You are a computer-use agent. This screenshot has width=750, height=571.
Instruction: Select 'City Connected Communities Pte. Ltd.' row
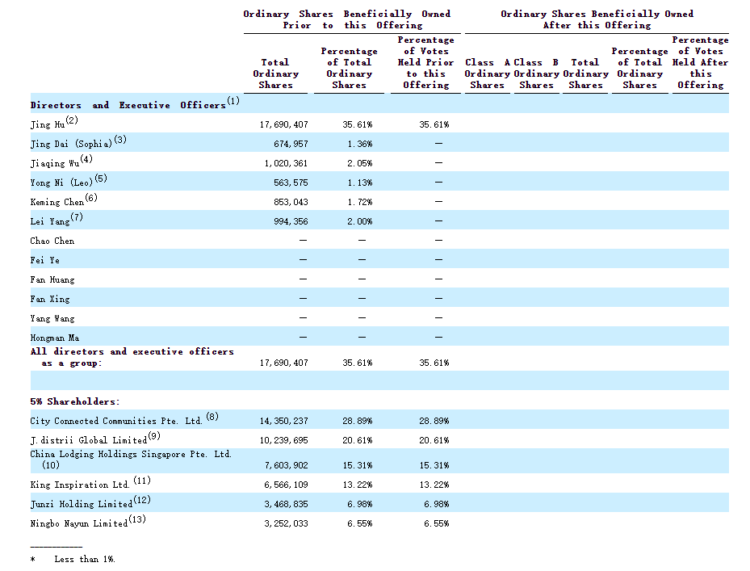pos(379,419)
